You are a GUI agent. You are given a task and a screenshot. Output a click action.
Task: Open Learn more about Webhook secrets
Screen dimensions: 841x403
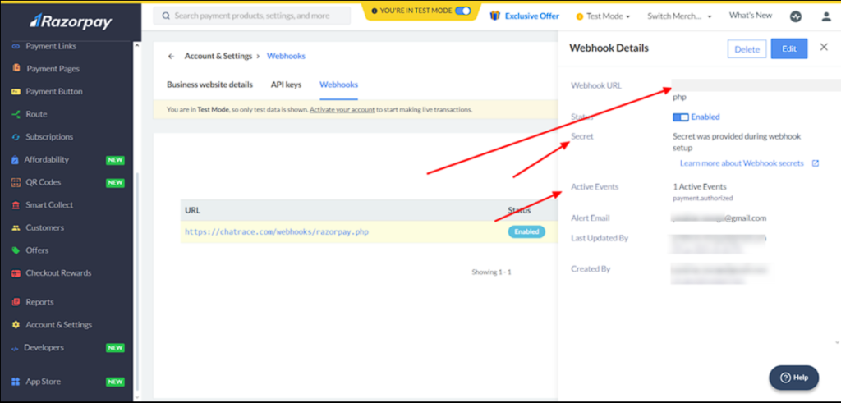(x=742, y=163)
